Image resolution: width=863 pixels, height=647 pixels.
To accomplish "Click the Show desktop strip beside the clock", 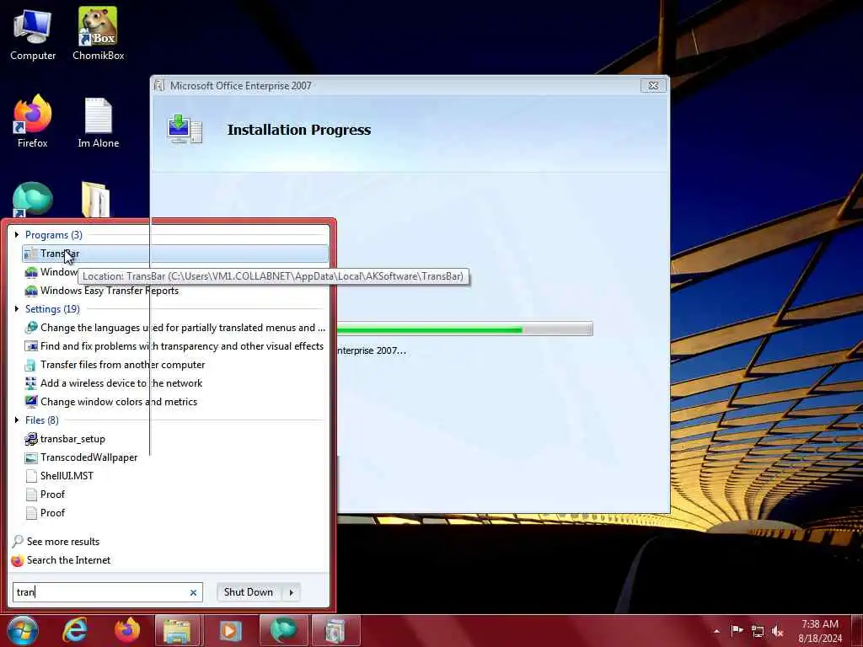I will click(858, 631).
